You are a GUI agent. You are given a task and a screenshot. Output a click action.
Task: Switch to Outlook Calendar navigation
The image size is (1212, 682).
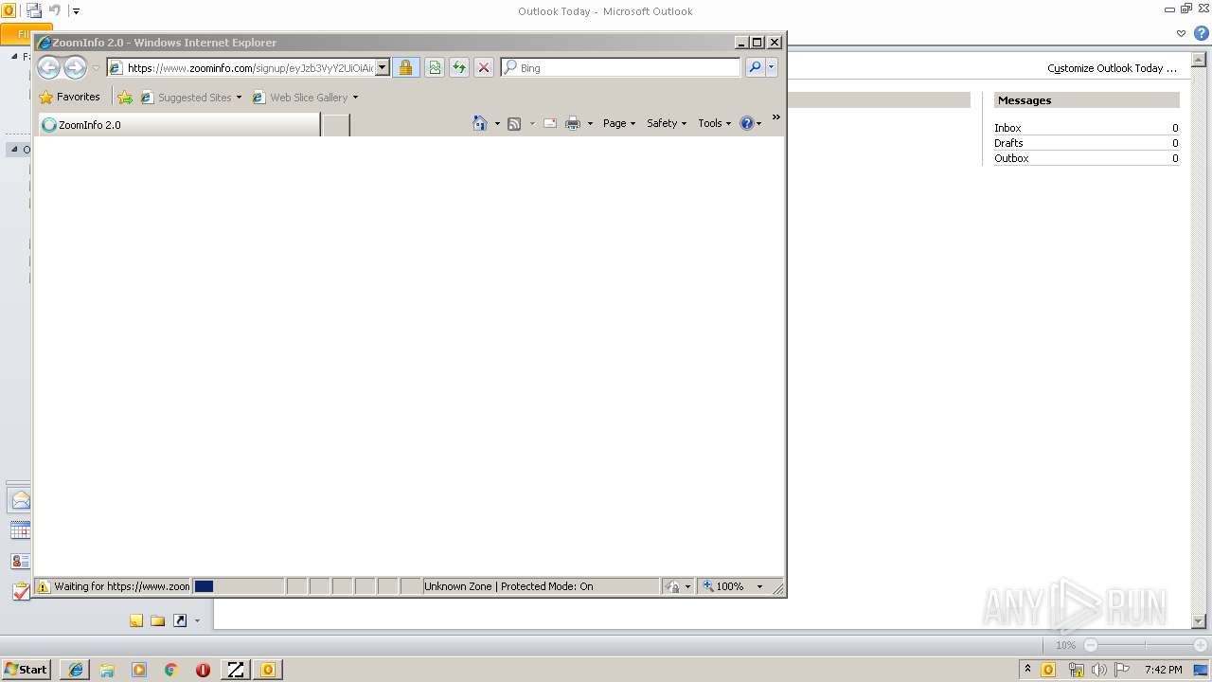pos(20,530)
